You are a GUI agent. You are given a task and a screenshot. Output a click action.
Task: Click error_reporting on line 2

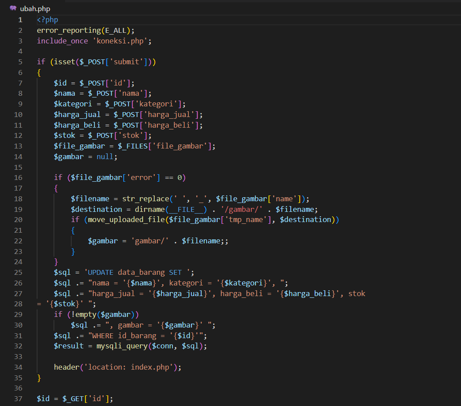click(x=69, y=31)
